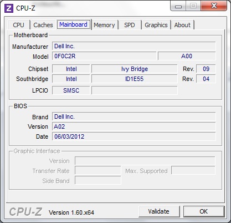
Task: Click the CPU-Z purple Z app icon
Action: [x=9, y=8]
